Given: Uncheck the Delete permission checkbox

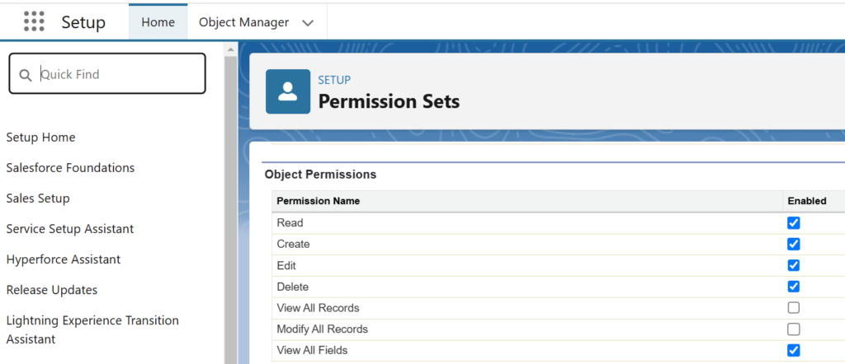Looking at the screenshot, I should coord(793,286).
